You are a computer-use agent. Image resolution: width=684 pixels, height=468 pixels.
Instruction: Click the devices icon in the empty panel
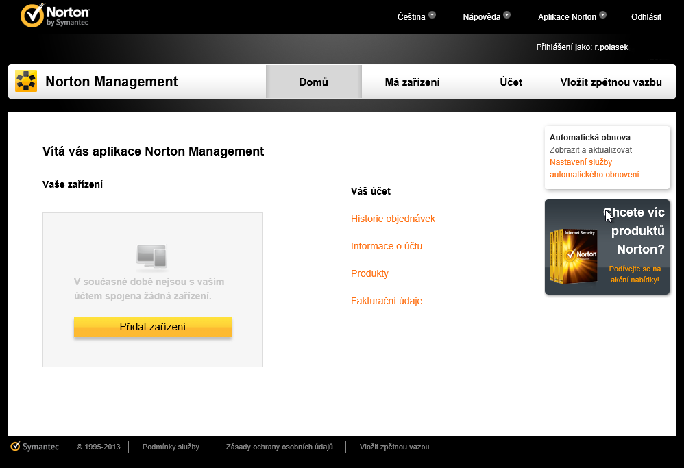[x=151, y=256]
